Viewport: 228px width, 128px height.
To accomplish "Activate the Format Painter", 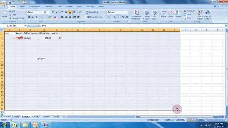I will click(17, 18).
